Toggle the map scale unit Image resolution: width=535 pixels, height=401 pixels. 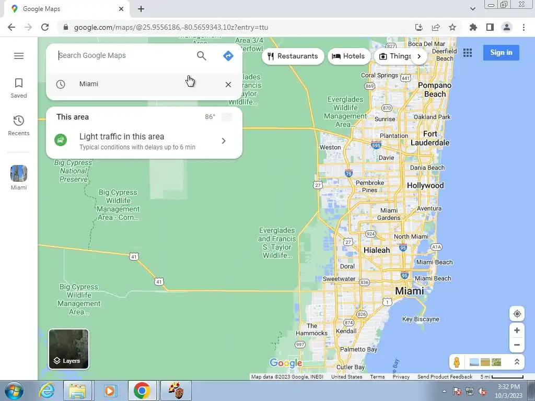pos(502,377)
